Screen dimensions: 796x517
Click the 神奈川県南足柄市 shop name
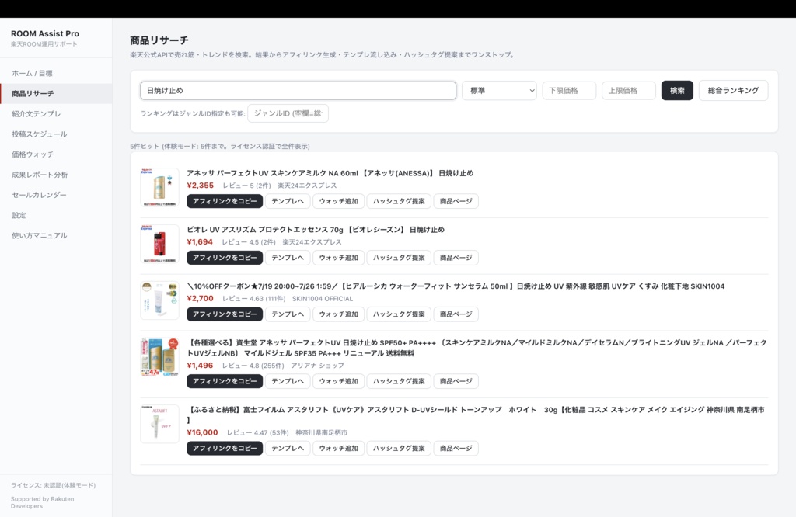(321, 433)
